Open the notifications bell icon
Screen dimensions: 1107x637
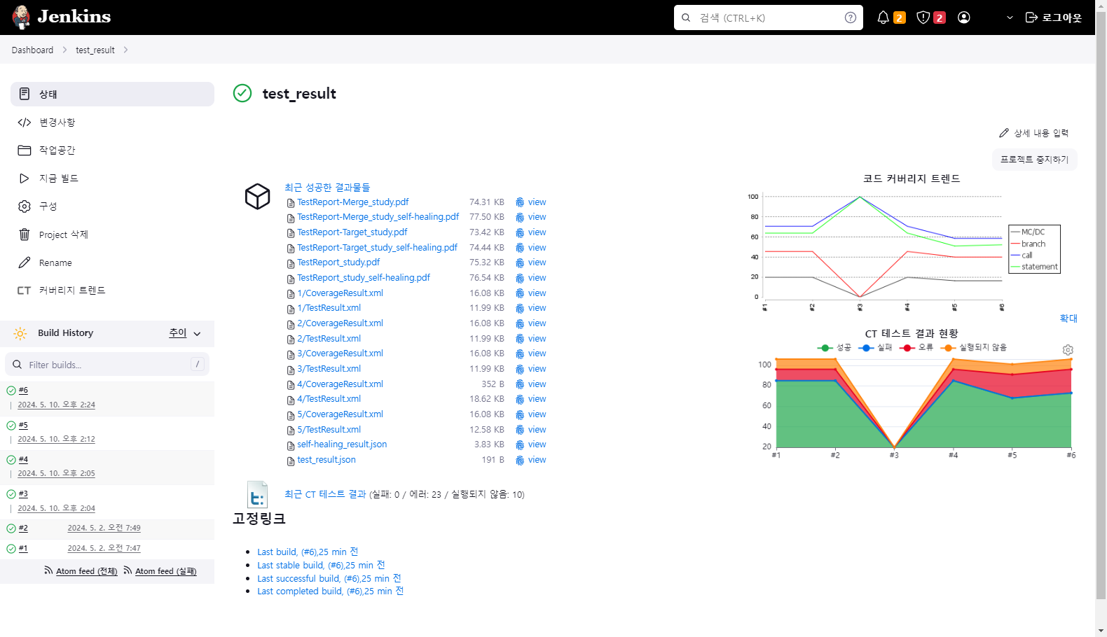tap(883, 17)
